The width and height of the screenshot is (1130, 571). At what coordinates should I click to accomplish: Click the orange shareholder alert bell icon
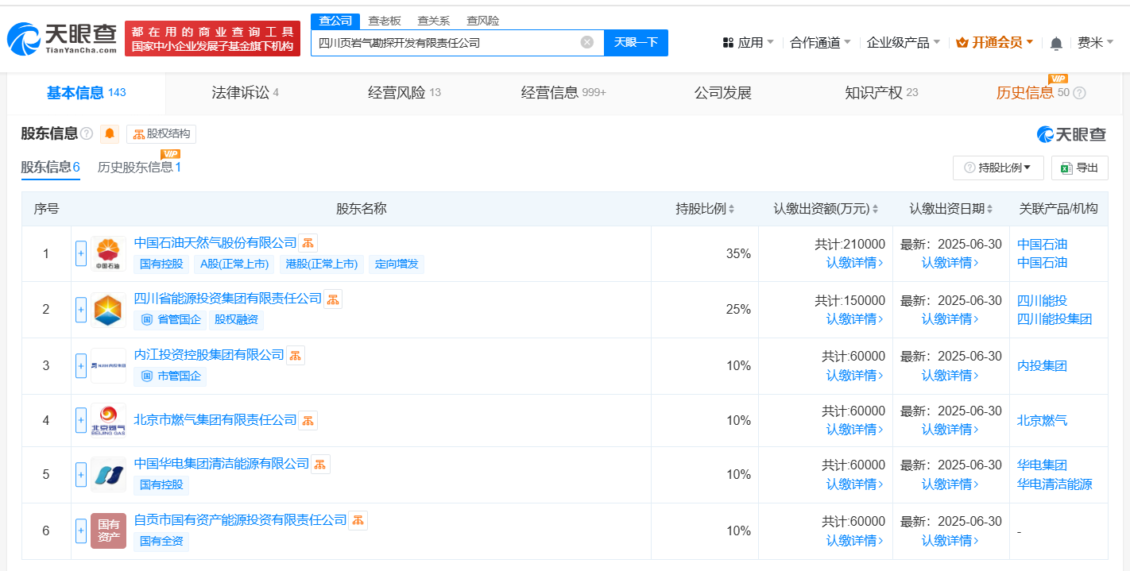coord(110,134)
